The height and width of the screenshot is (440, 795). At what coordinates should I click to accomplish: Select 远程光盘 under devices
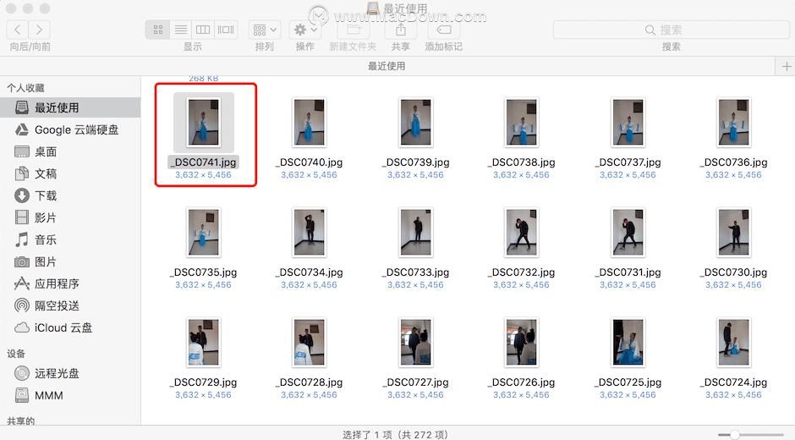(70, 373)
